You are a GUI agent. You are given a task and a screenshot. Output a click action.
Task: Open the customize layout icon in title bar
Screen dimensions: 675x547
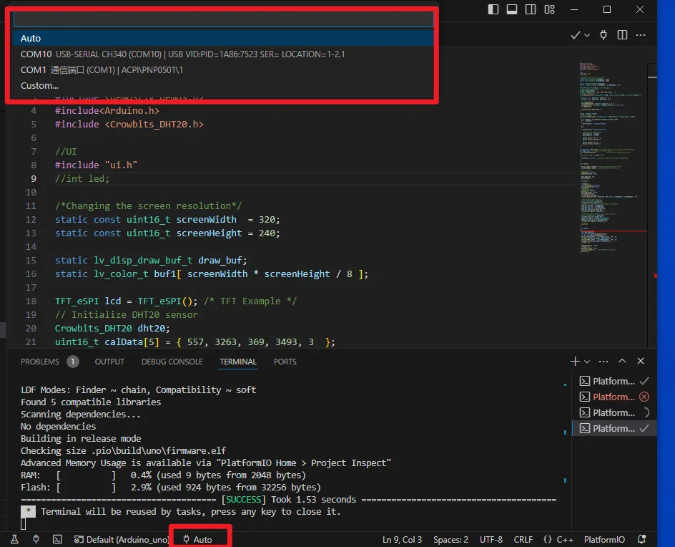pos(549,9)
